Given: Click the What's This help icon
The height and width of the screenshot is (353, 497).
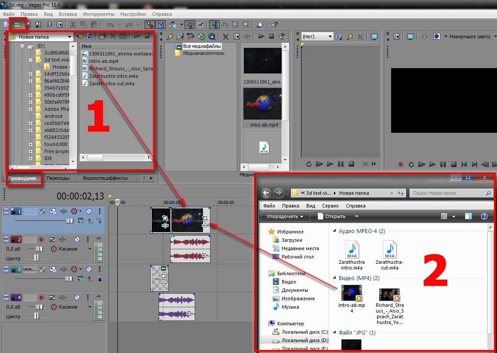Looking at the screenshot, I should (x=275, y=25).
